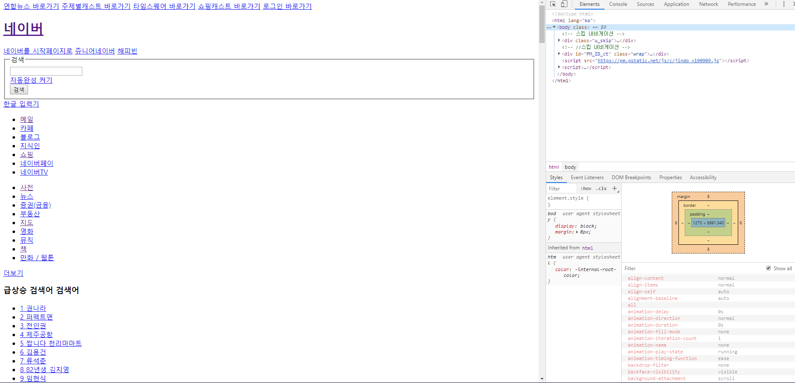Open the jindo script source link
Screen dimensions: 795x383
(658, 61)
